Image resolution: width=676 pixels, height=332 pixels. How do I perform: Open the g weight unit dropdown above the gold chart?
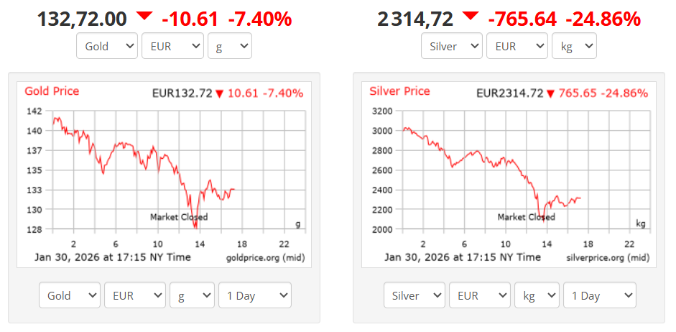coord(229,47)
